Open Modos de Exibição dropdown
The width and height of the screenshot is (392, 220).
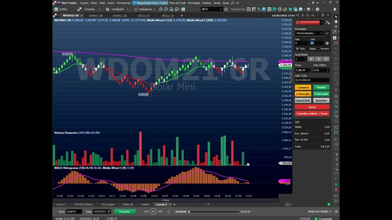pyautogui.click(x=319, y=211)
